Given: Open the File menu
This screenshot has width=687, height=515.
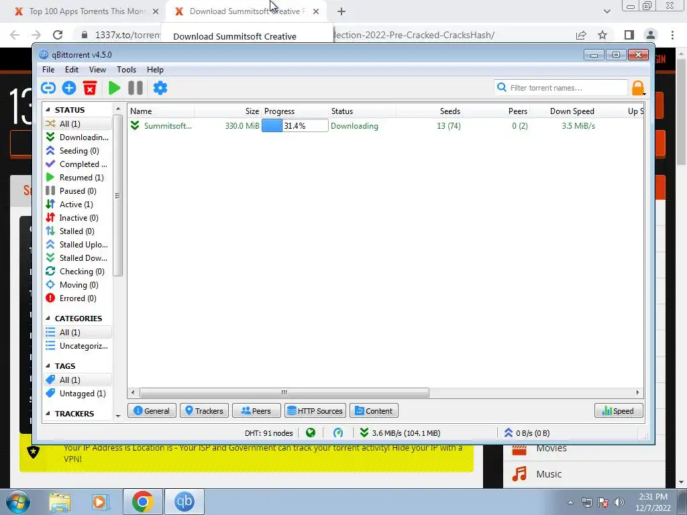Looking at the screenshot, I should coord(48,70).
